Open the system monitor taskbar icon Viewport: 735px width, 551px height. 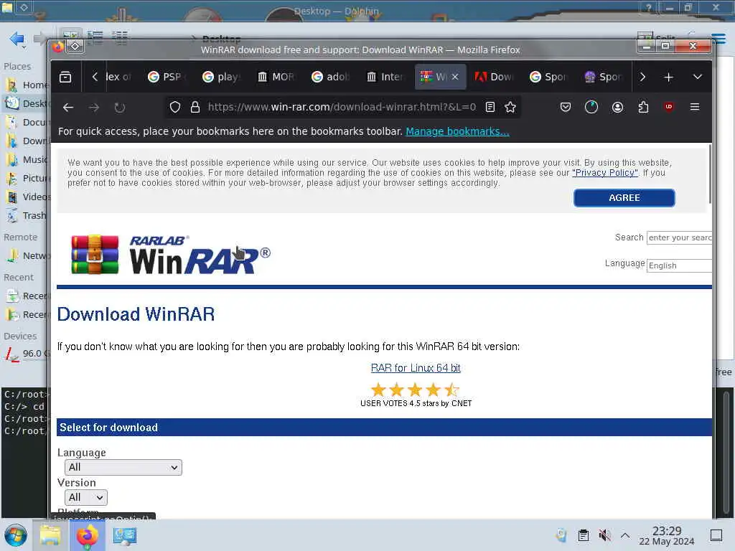(125, 535)
